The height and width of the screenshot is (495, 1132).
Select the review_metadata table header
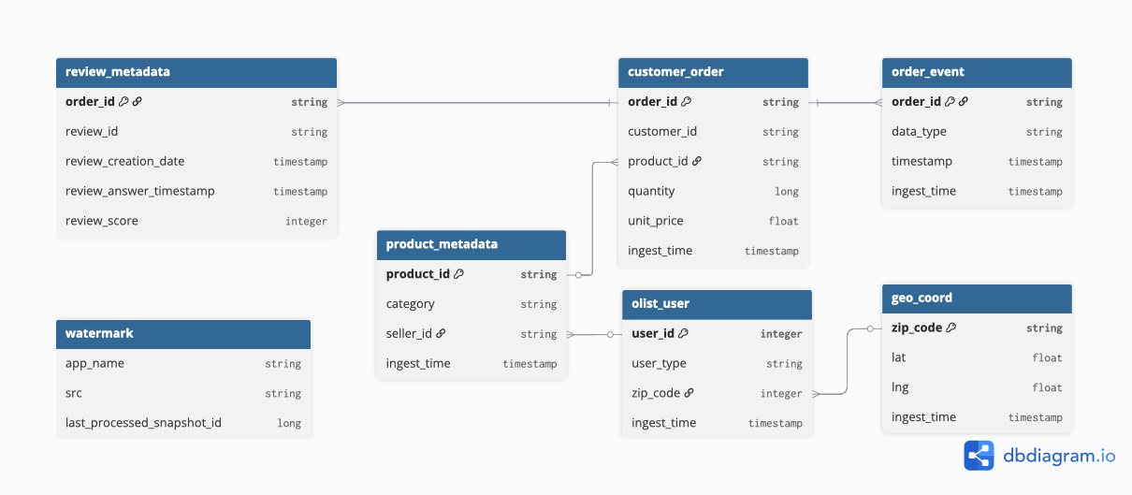coord(196,72)
